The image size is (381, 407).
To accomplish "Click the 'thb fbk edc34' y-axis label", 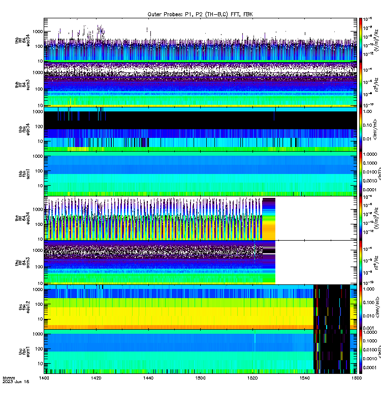I will 24,129.
